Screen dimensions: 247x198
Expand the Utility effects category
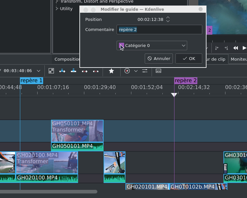(57, 9)
